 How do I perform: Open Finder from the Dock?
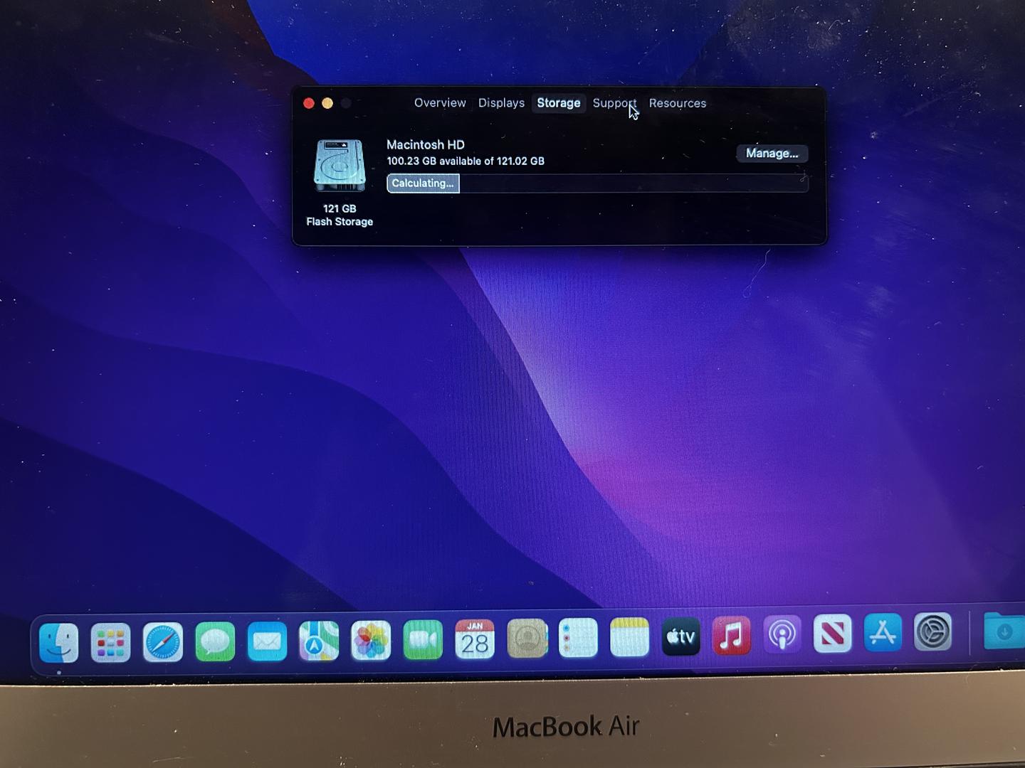tap(58, 642)
